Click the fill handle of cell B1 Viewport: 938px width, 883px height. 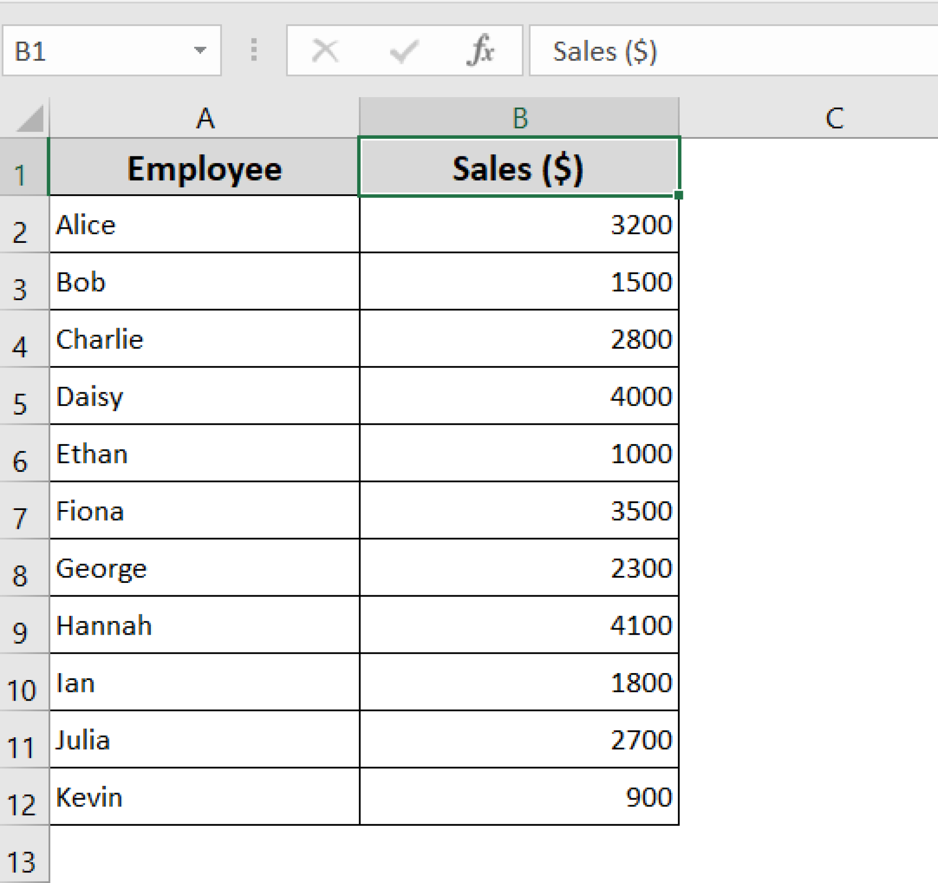click(x=679, y=194)
